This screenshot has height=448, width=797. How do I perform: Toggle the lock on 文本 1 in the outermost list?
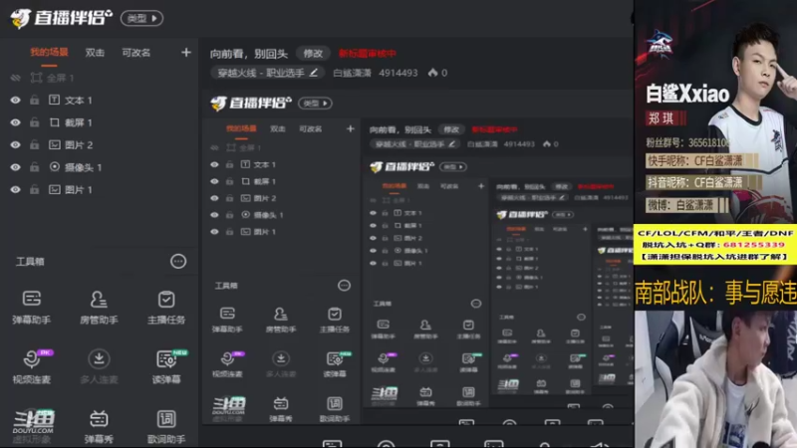click(x=35, y=101)
